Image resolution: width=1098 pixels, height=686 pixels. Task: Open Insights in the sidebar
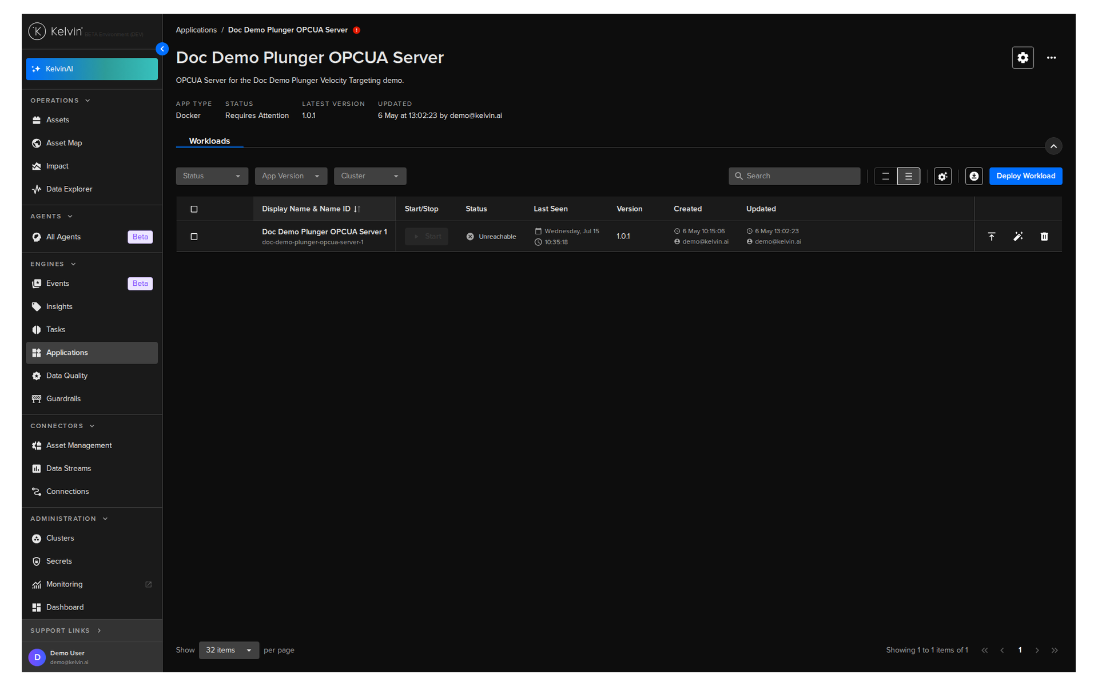click(x=91, y=307)
